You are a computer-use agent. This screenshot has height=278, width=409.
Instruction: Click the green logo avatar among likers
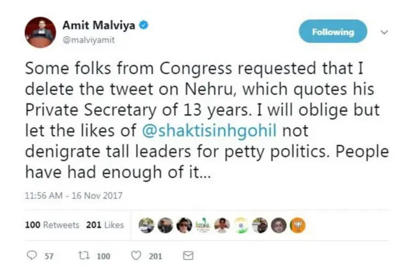203,225
